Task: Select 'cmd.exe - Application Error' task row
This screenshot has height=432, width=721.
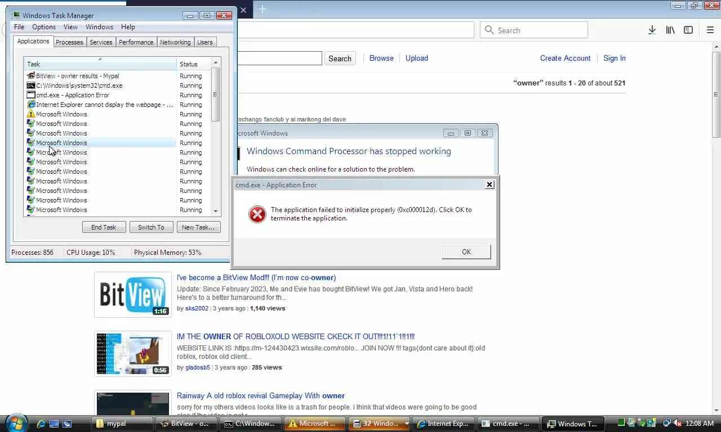Action: click(100, 95)
